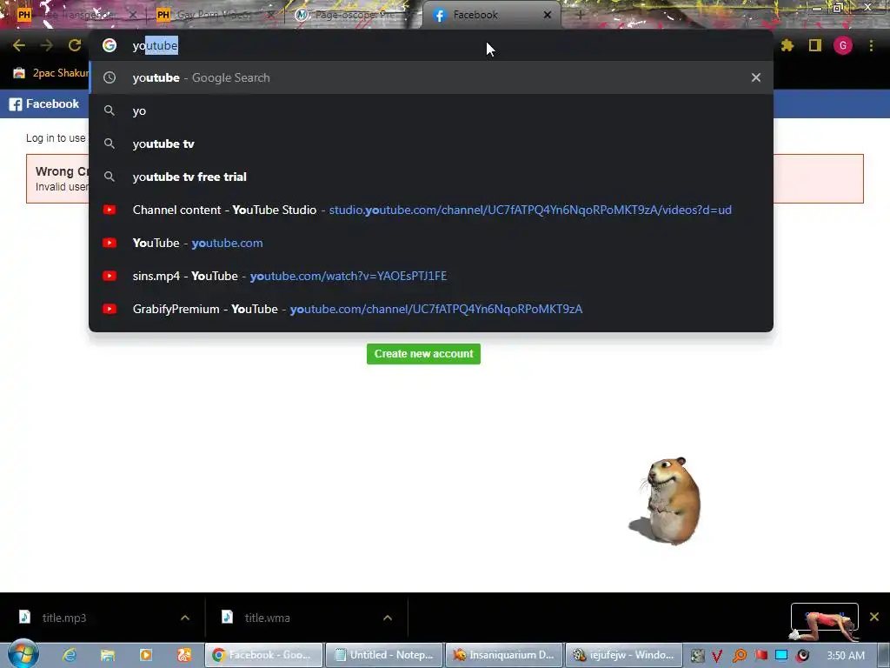890x668 pixels.
Task: Click the address bar text 'youtube'
Action: [x=155, y=45]
